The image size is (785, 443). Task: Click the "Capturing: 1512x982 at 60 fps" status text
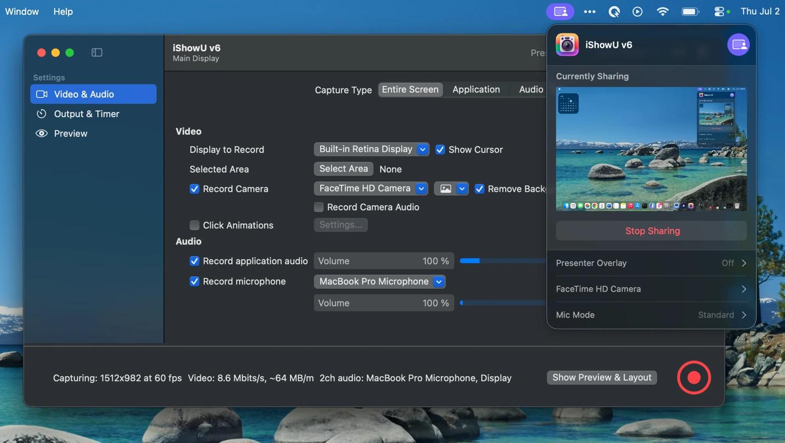(x=117, y=378)
